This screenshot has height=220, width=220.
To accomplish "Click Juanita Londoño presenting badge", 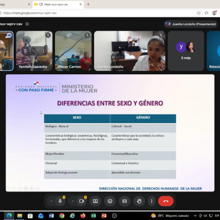I will (x=191, y=24).
